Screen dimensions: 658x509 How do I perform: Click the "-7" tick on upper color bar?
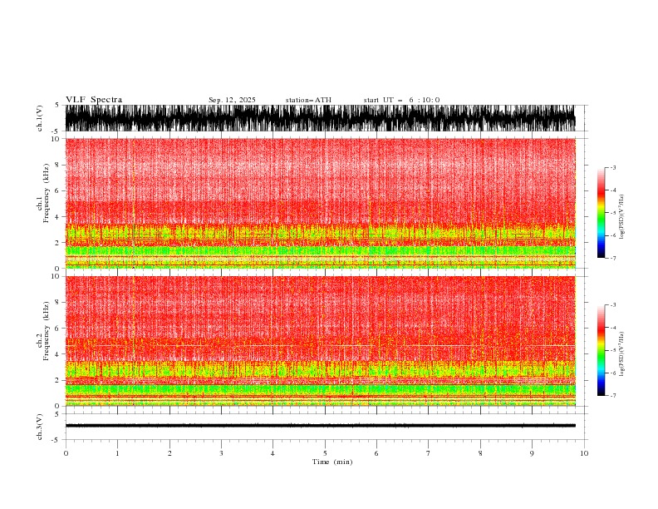pyautogui.click(x=612, y=258)
